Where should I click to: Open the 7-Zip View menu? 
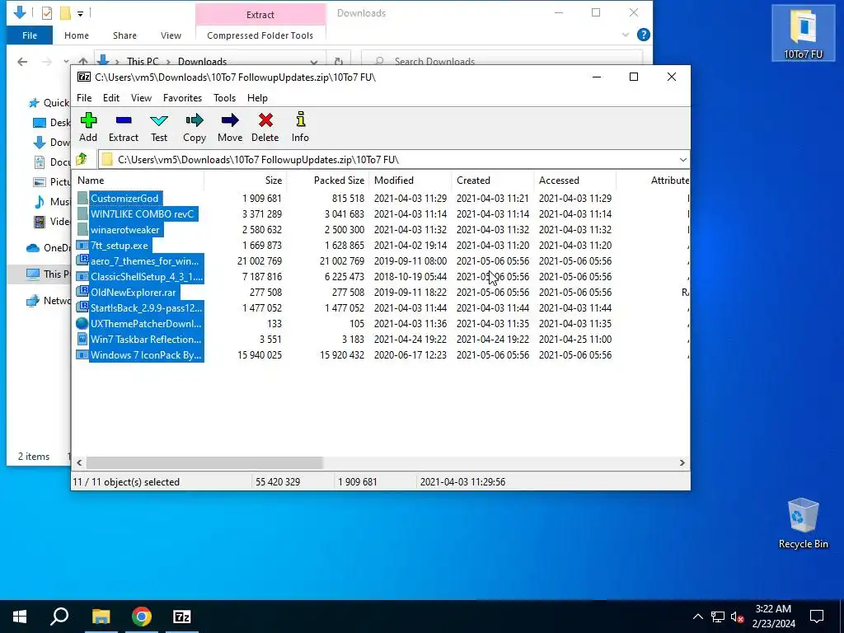141,98
